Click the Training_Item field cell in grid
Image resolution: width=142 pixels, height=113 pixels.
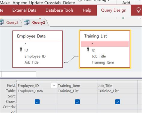click(x=77, y=85)
